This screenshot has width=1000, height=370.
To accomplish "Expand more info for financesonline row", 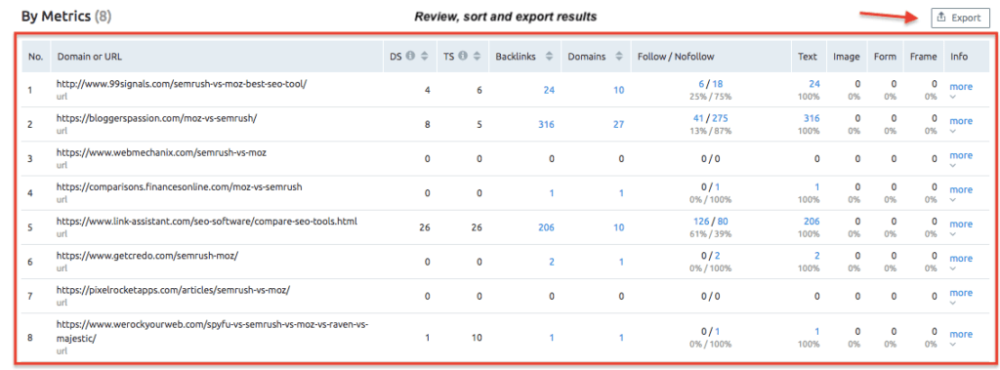I will point(961,190).
